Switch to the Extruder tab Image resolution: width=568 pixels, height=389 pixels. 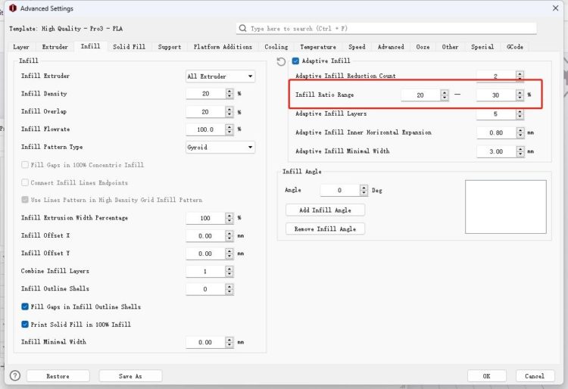tap(55, 47)
